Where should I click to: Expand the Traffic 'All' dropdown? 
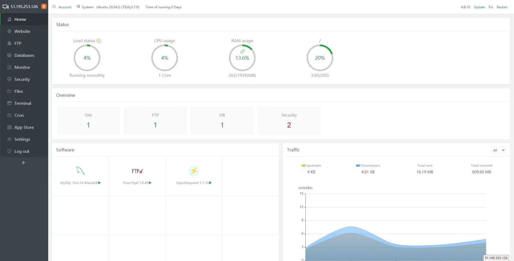click(x=499, y=150)
